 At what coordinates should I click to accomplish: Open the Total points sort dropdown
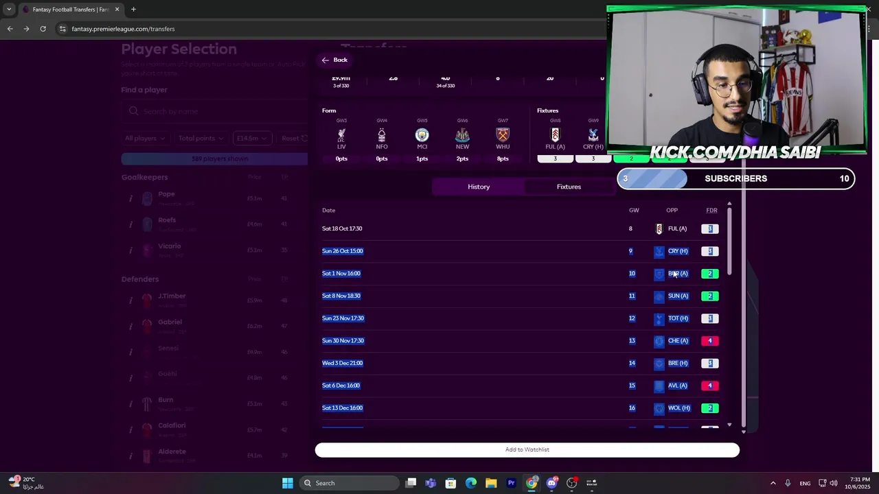[201, 138]
